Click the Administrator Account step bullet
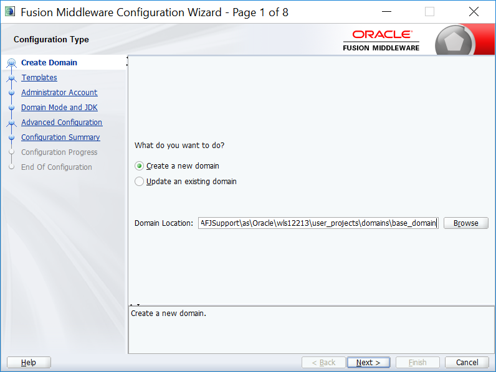Screen dimensions: 496x372 (x=11, y=93)
